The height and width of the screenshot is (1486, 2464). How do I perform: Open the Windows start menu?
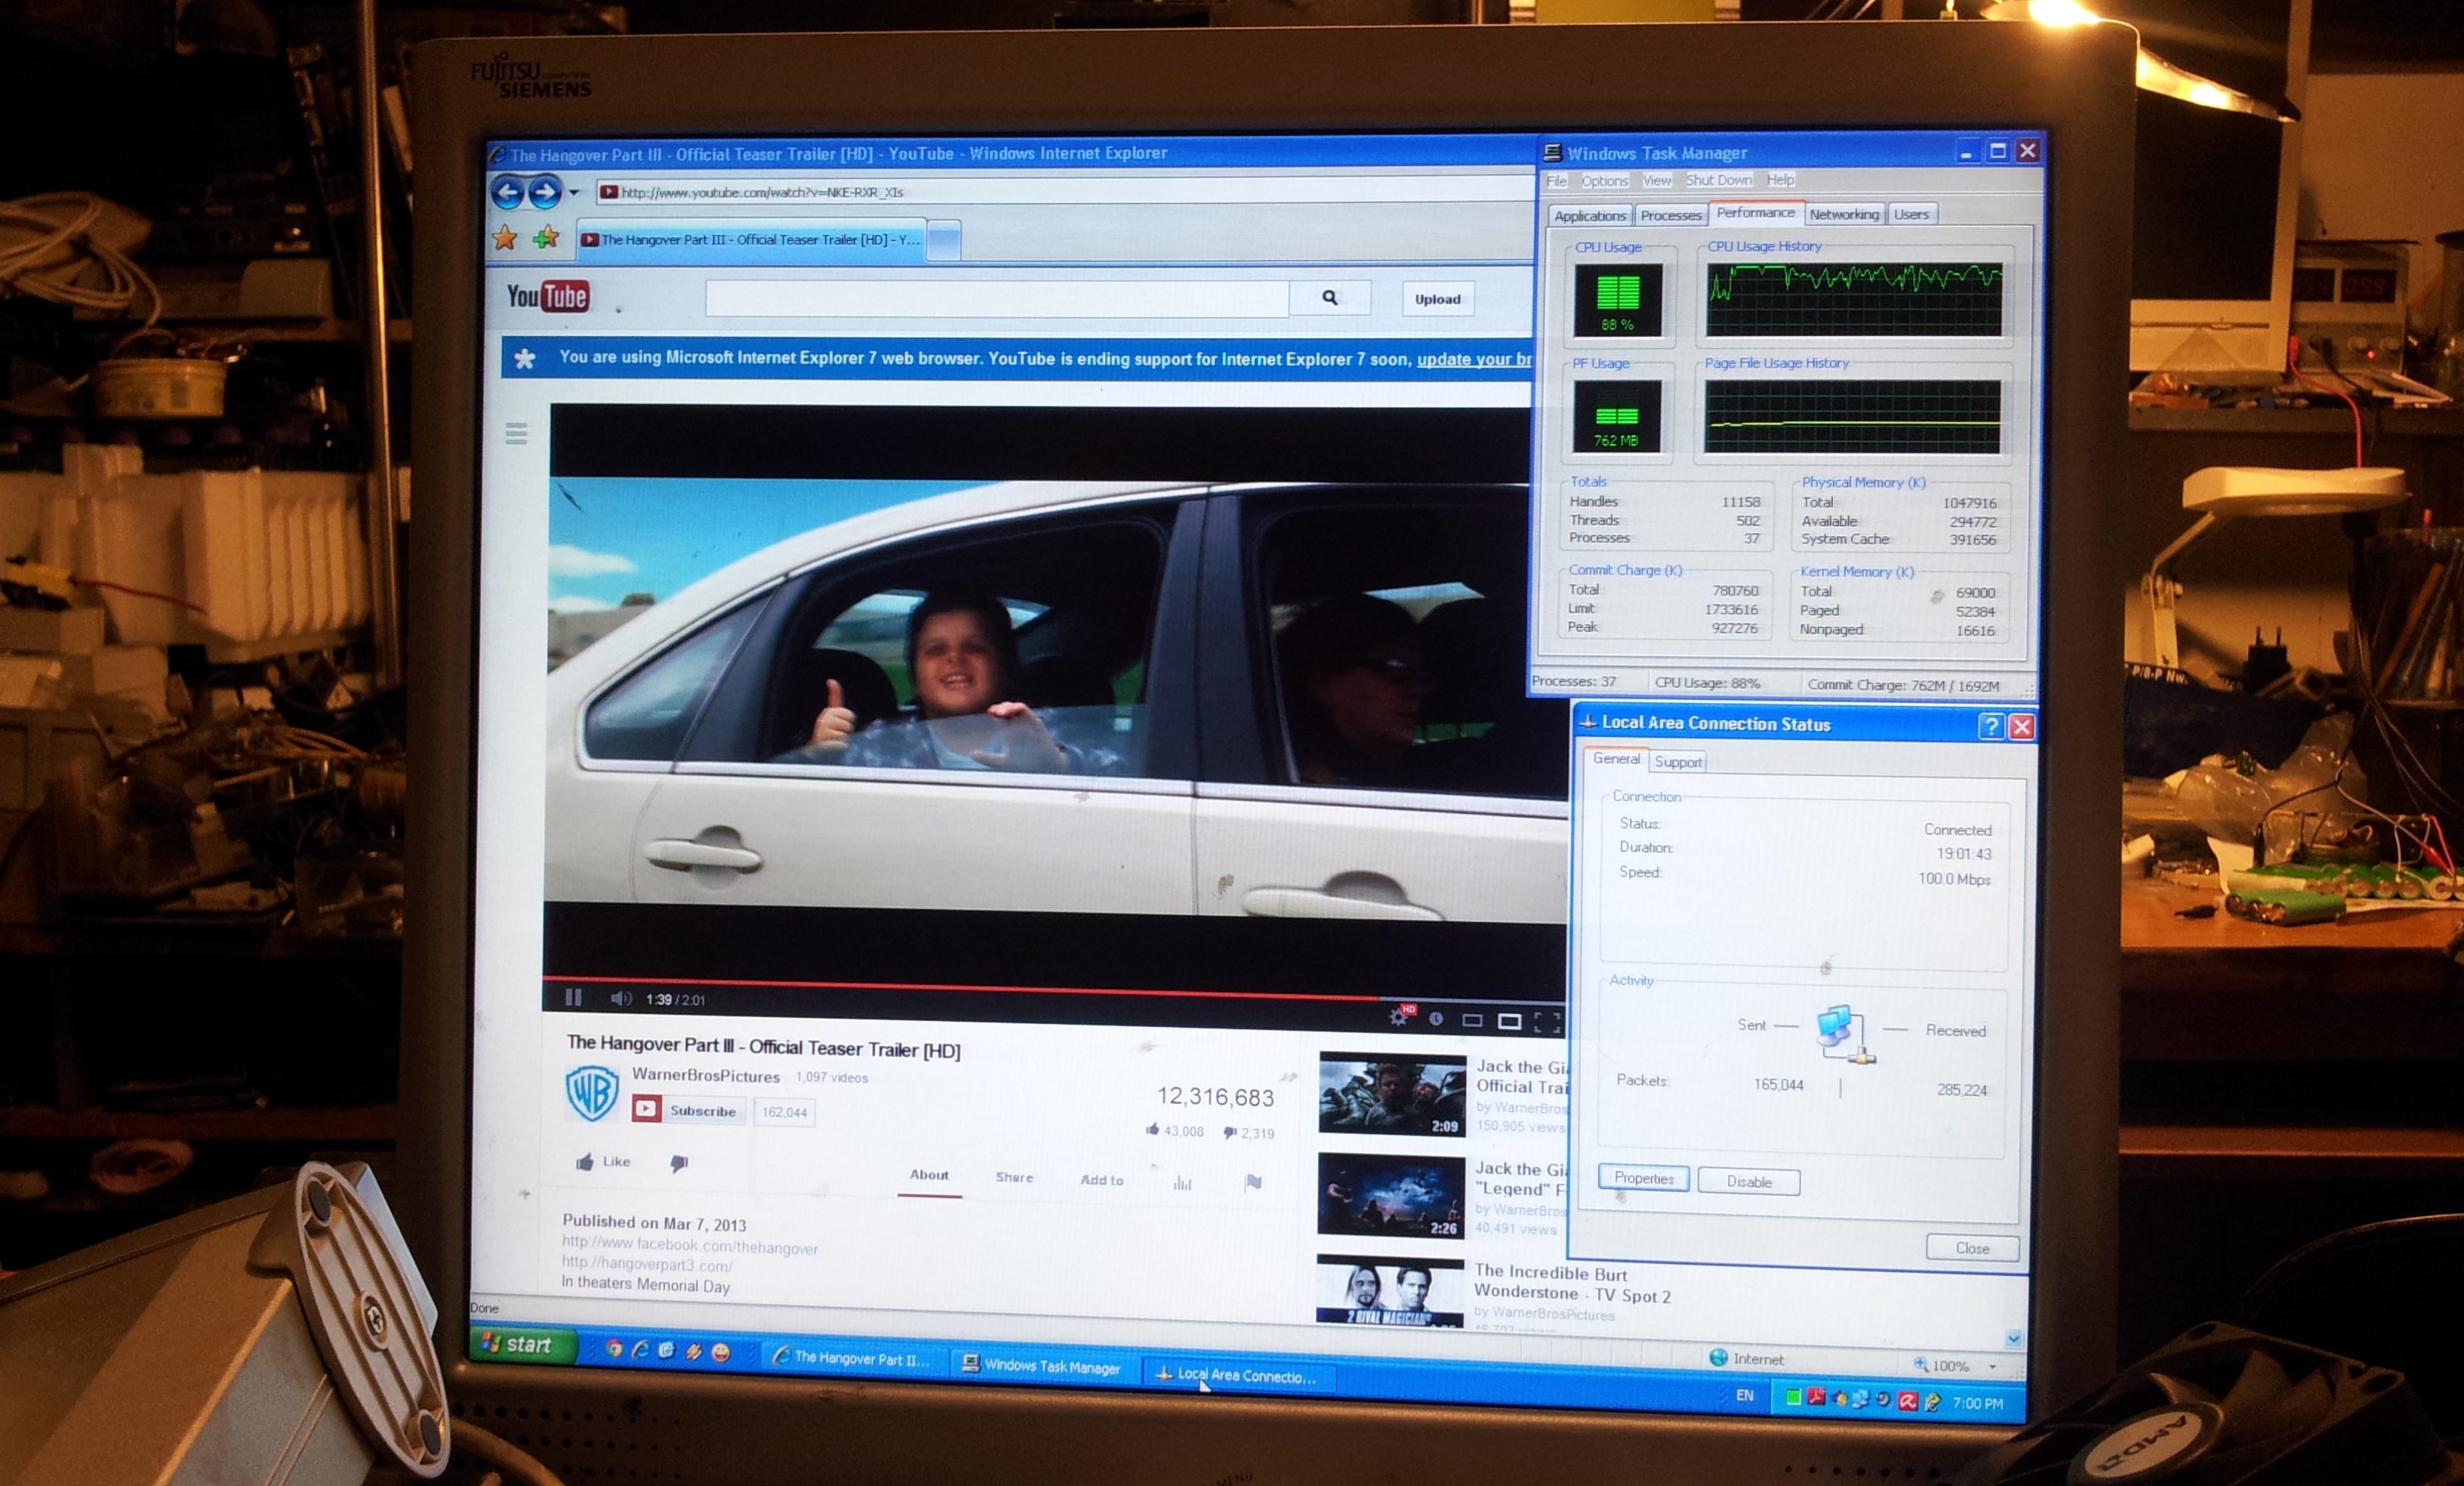point(523,1344)
